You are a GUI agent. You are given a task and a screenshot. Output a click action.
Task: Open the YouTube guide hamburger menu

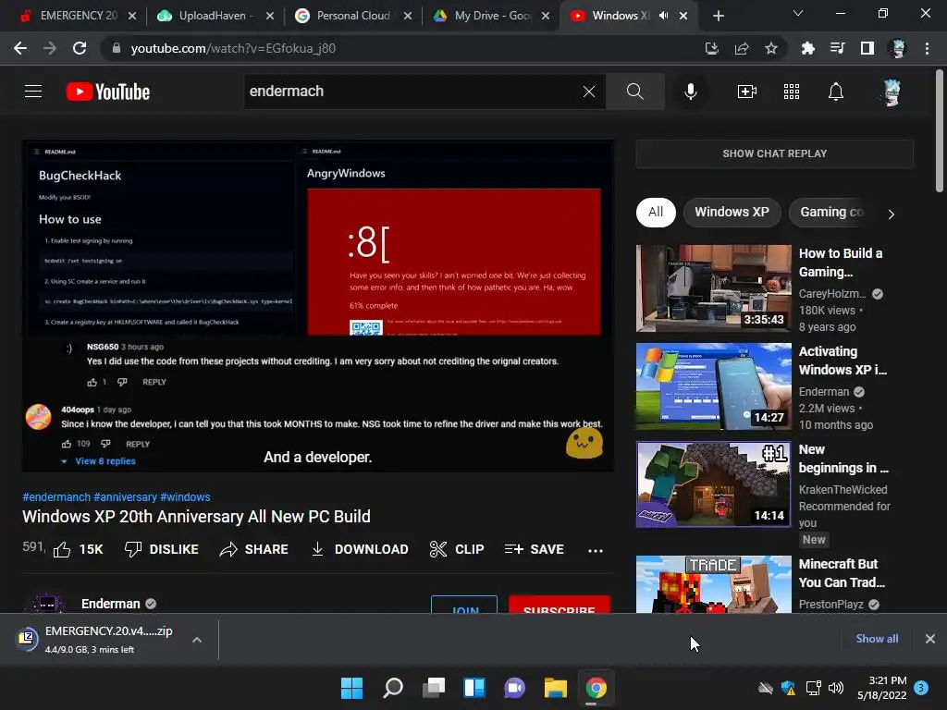[33, 92]
